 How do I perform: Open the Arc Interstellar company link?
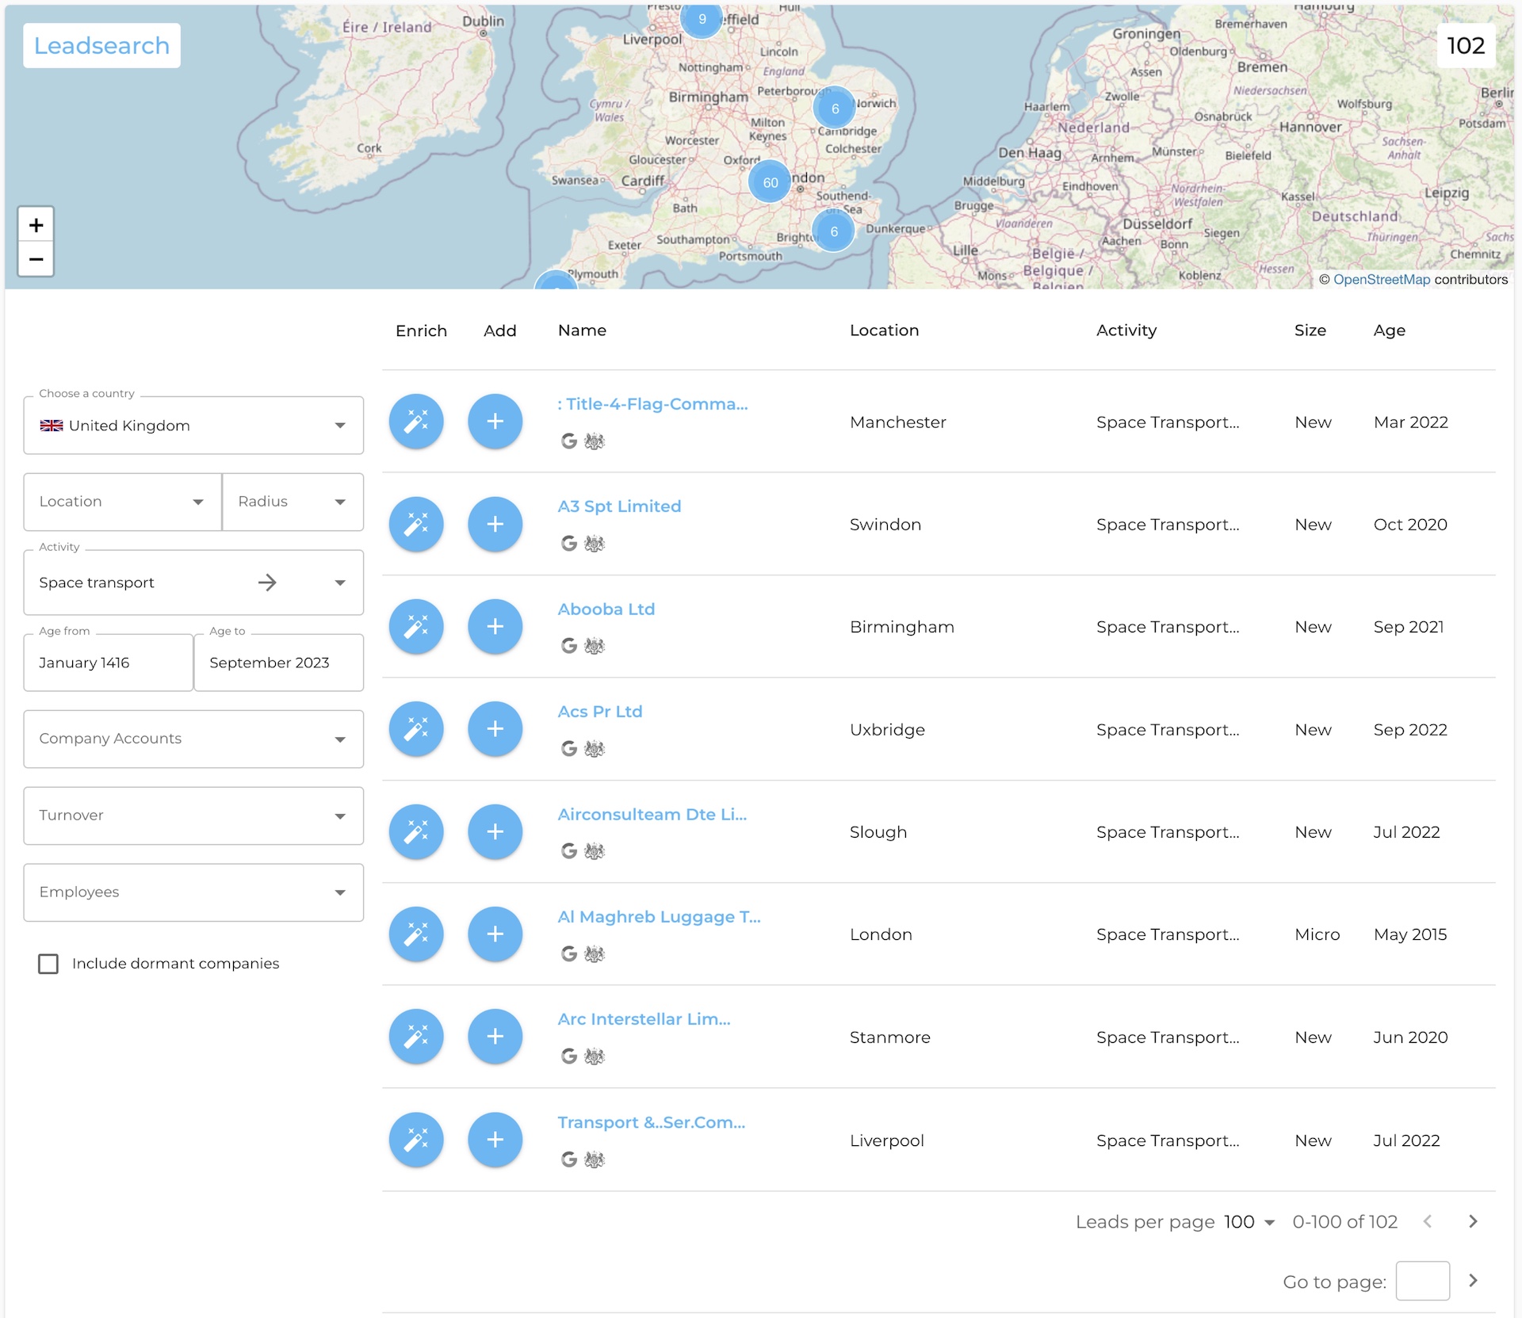point(644,1019)
